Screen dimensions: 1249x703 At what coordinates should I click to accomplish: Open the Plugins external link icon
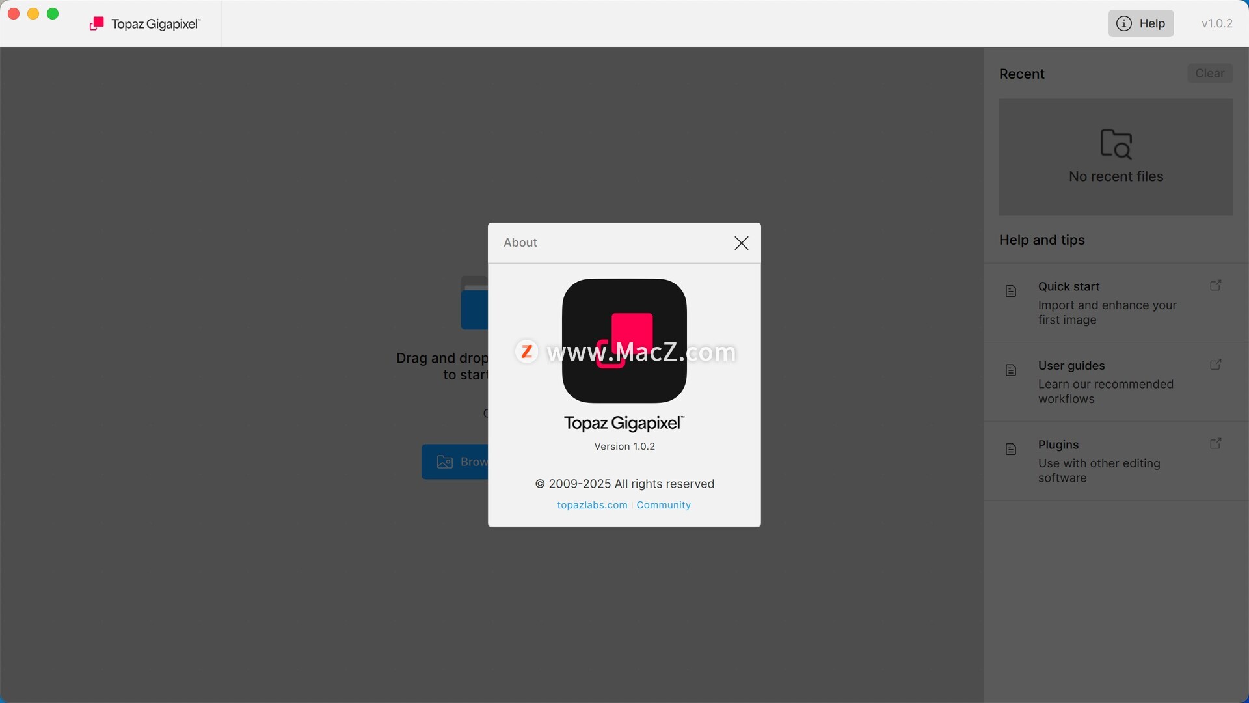tap(1215, 444)
